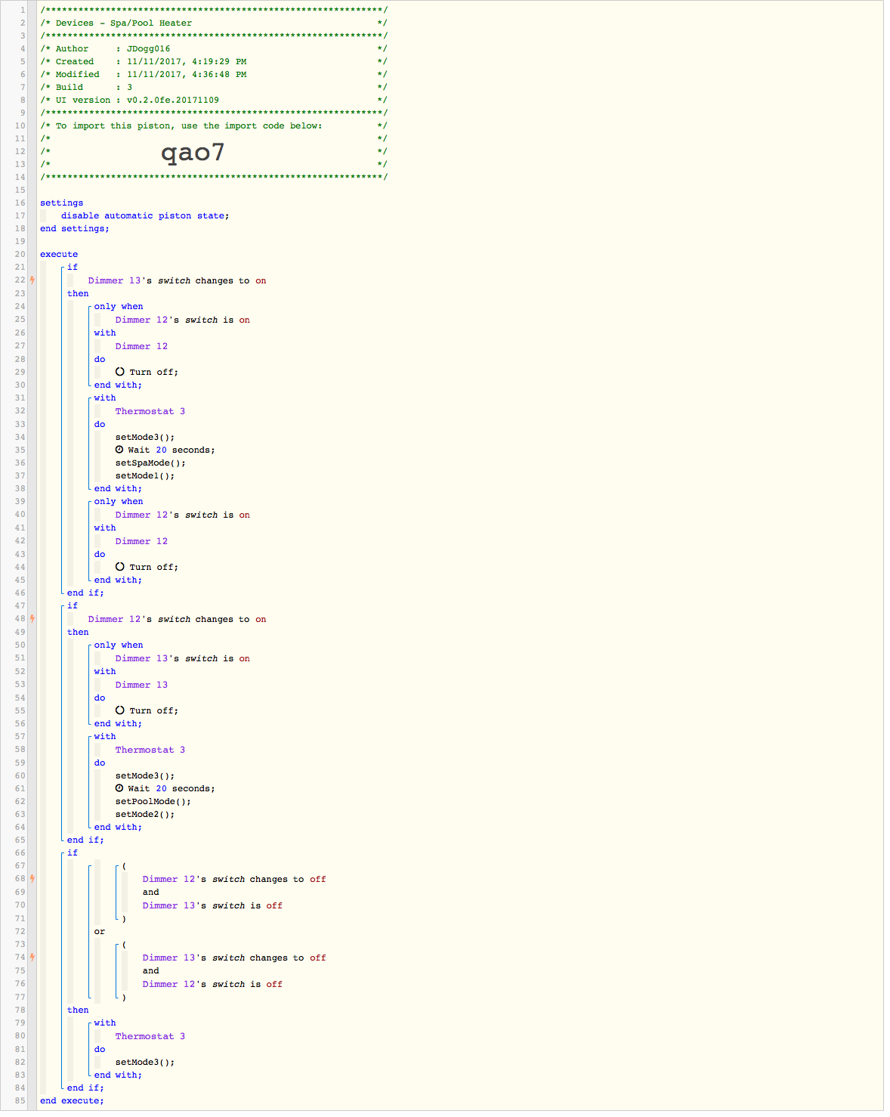Image resolution: width=890 pixels, height=1117 pixels.
Task: Click the 'with' keyword on line 31
Action: click(105, 398)
